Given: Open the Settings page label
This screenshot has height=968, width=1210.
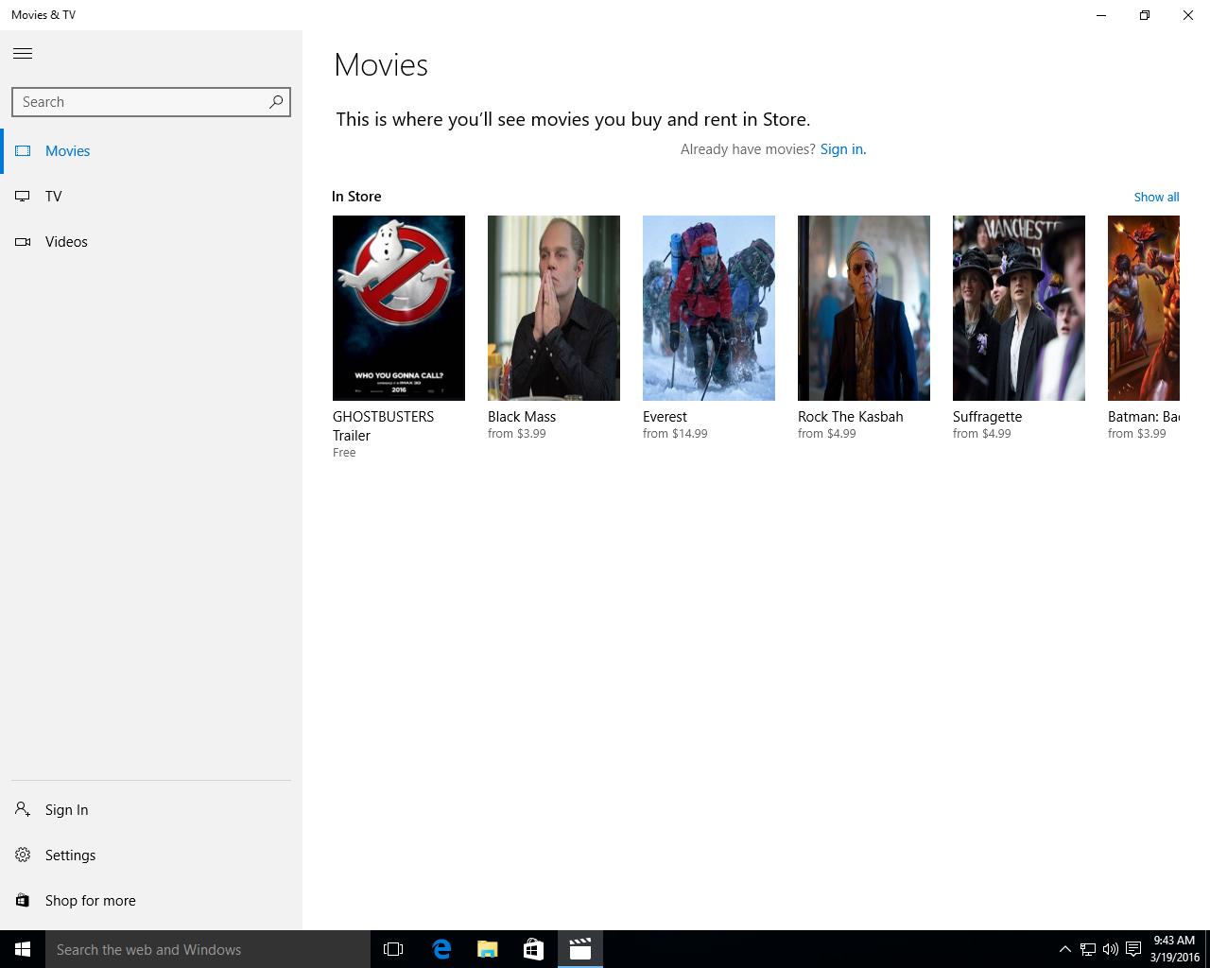Looking at the screenshot, I should 70,855.
